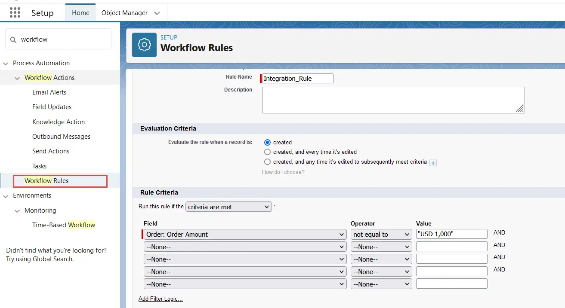565x308 pixels.
Task: Open Knowledge Action in the sidebar
Action: [59, 122]
